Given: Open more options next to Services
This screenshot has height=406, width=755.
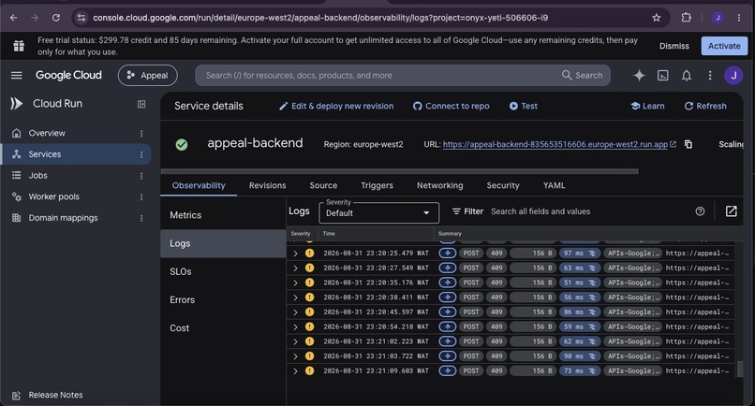Looking at the screenshot, I should (x=141, y=154).
